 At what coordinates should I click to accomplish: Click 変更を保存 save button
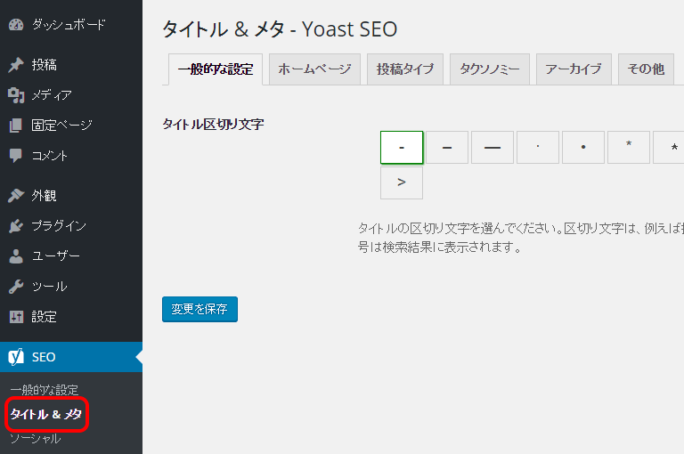pos(199,309)
